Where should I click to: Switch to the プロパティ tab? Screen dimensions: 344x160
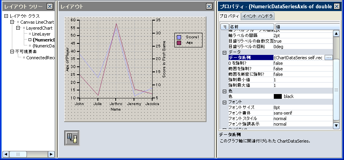229,16
